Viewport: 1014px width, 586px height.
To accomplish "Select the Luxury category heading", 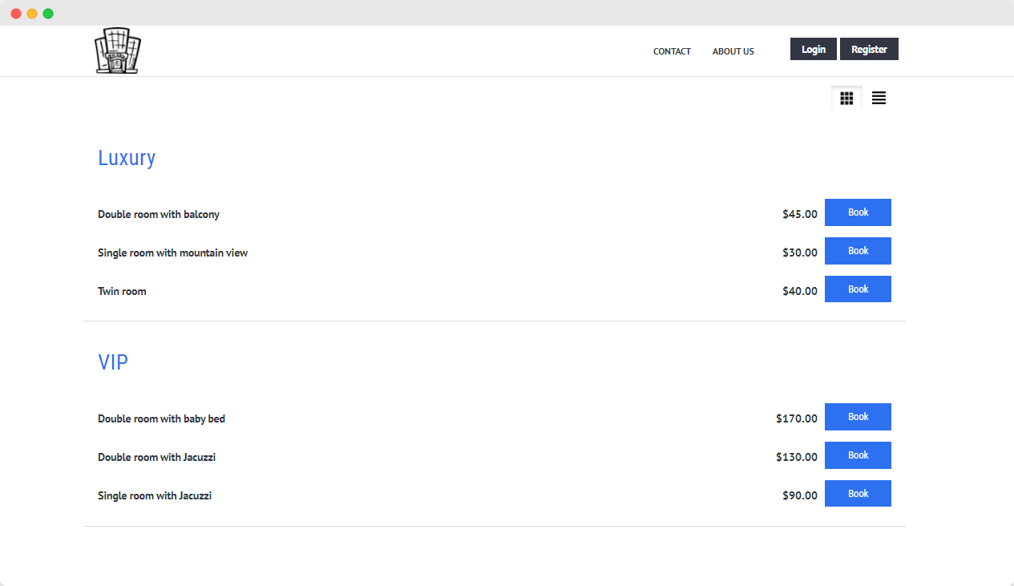I will point(127,158).
